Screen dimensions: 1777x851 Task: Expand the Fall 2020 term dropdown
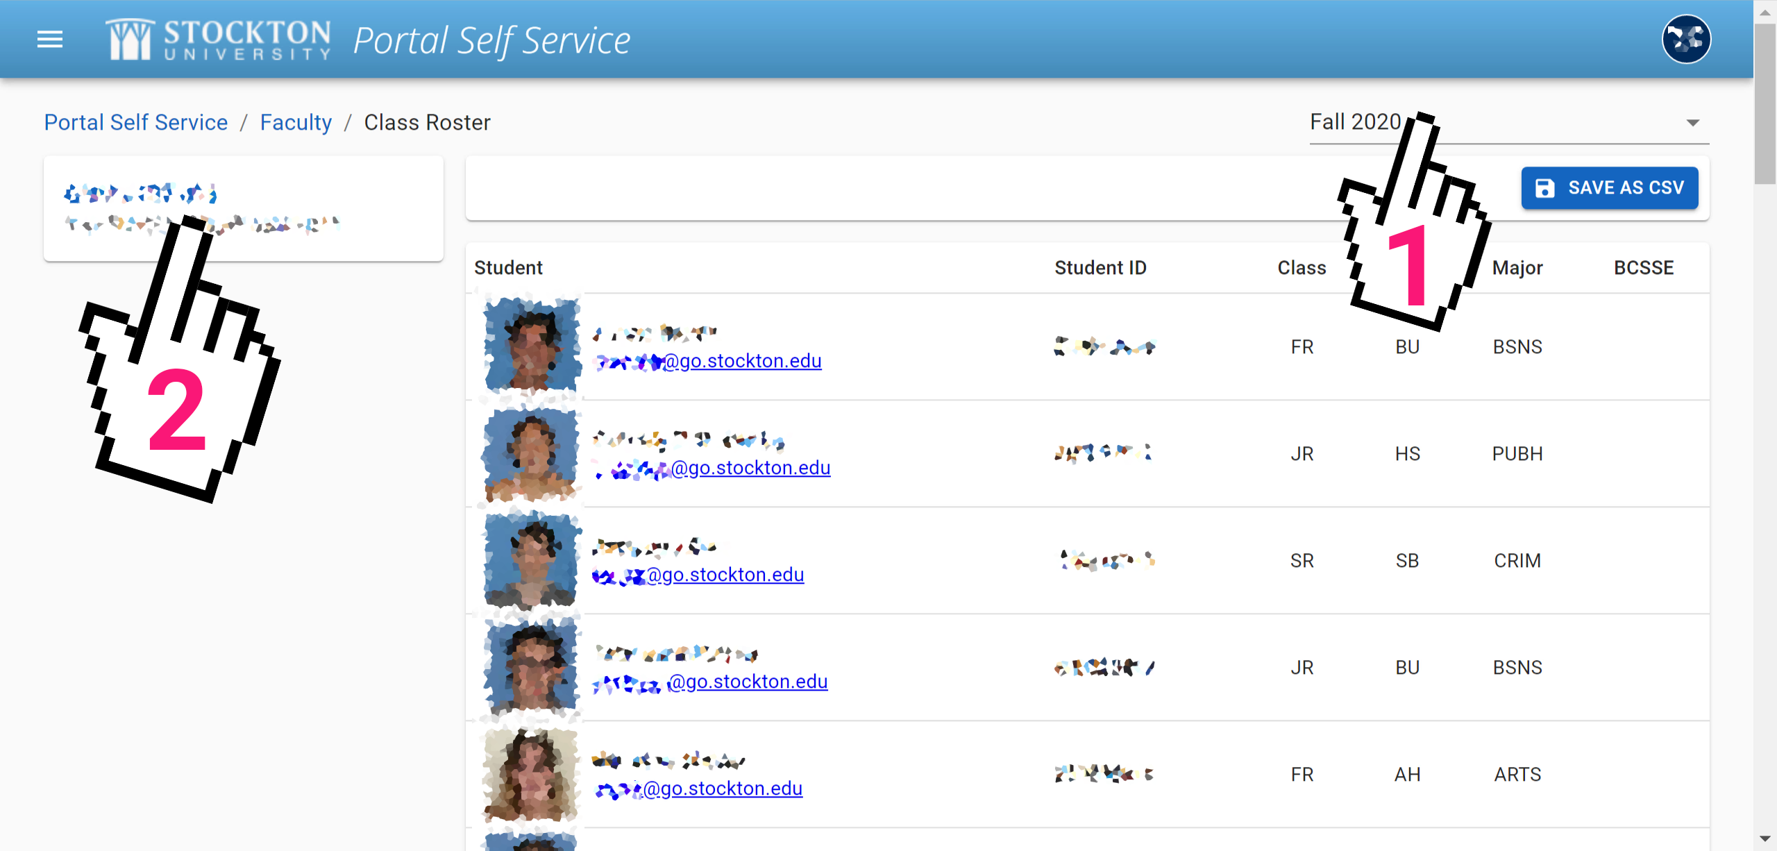(x=1508, y=123)
